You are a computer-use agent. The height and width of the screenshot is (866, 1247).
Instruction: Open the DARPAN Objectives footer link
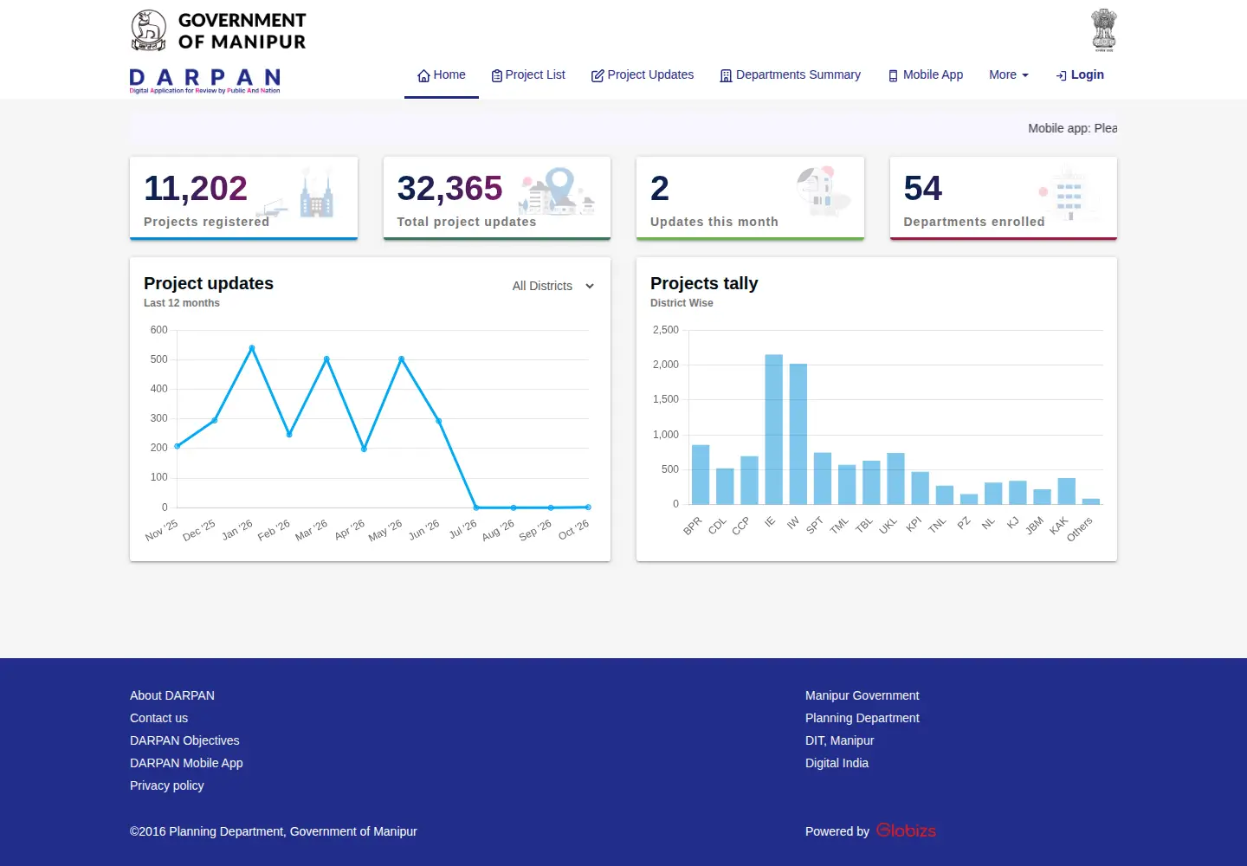pyautogui.click(x=184, y=740)
